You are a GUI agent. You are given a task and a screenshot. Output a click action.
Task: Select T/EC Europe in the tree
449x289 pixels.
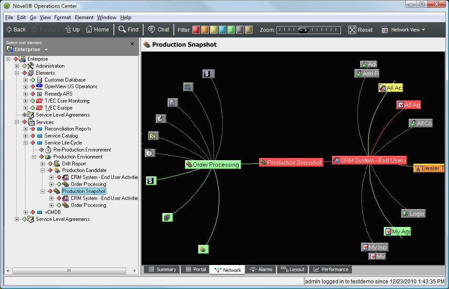[58, 108]
